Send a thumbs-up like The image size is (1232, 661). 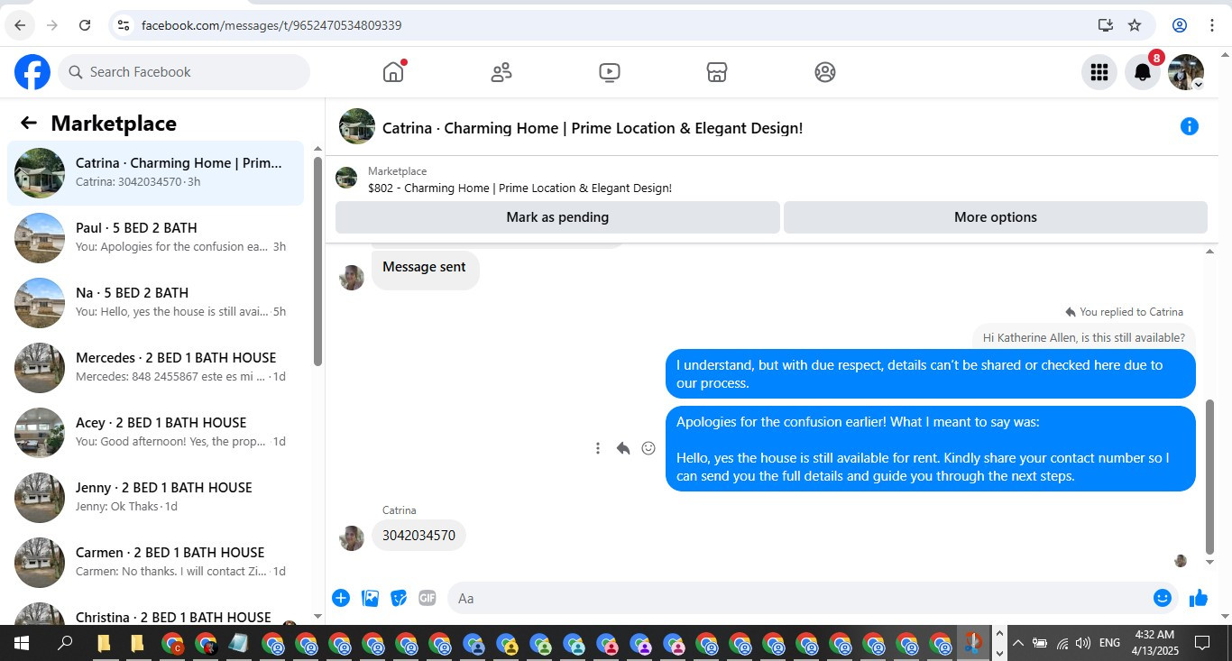point(1199,598)
